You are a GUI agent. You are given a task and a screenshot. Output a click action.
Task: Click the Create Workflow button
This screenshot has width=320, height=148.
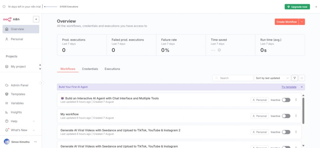point(287,22)
